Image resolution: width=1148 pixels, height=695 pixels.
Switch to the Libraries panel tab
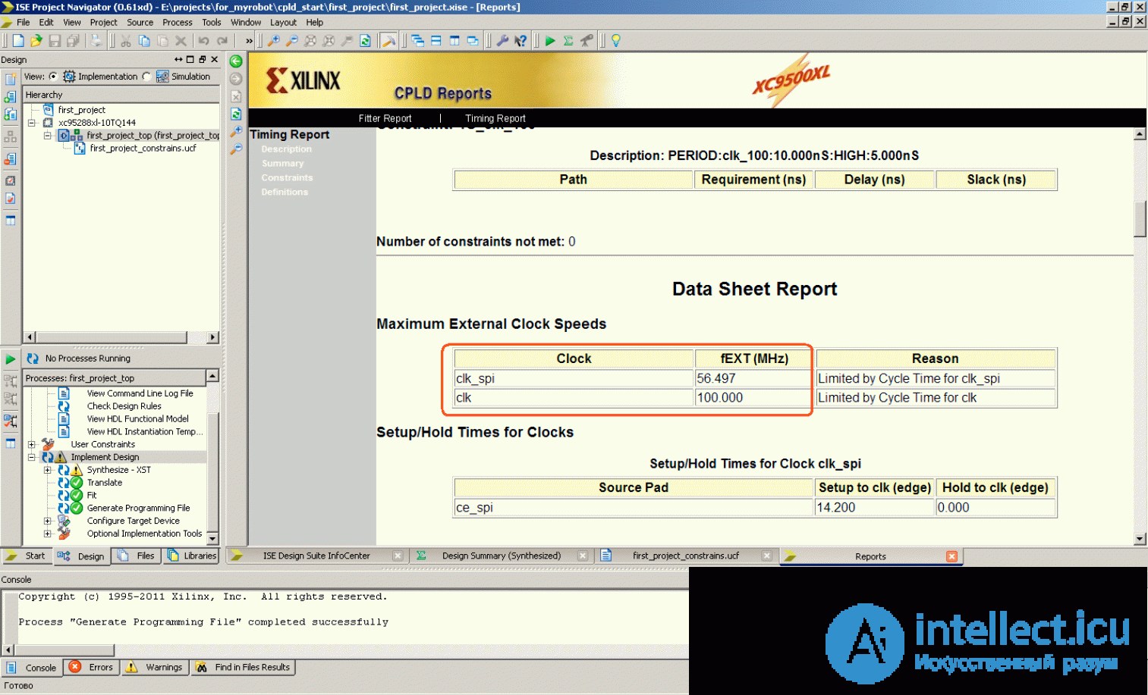192,556
